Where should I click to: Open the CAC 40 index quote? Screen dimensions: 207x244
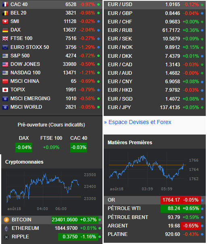point(51,4)
